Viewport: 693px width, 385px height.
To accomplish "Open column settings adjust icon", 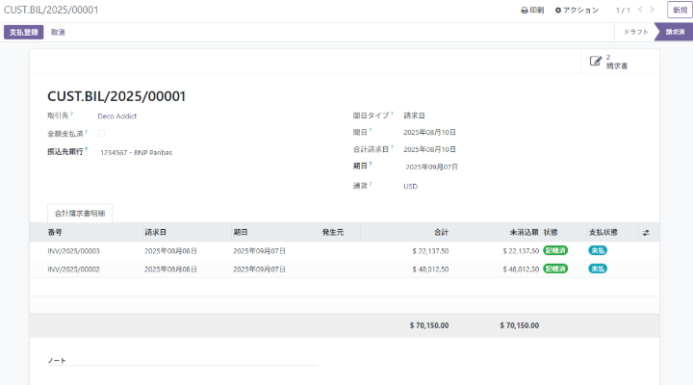I will point(646,232).
